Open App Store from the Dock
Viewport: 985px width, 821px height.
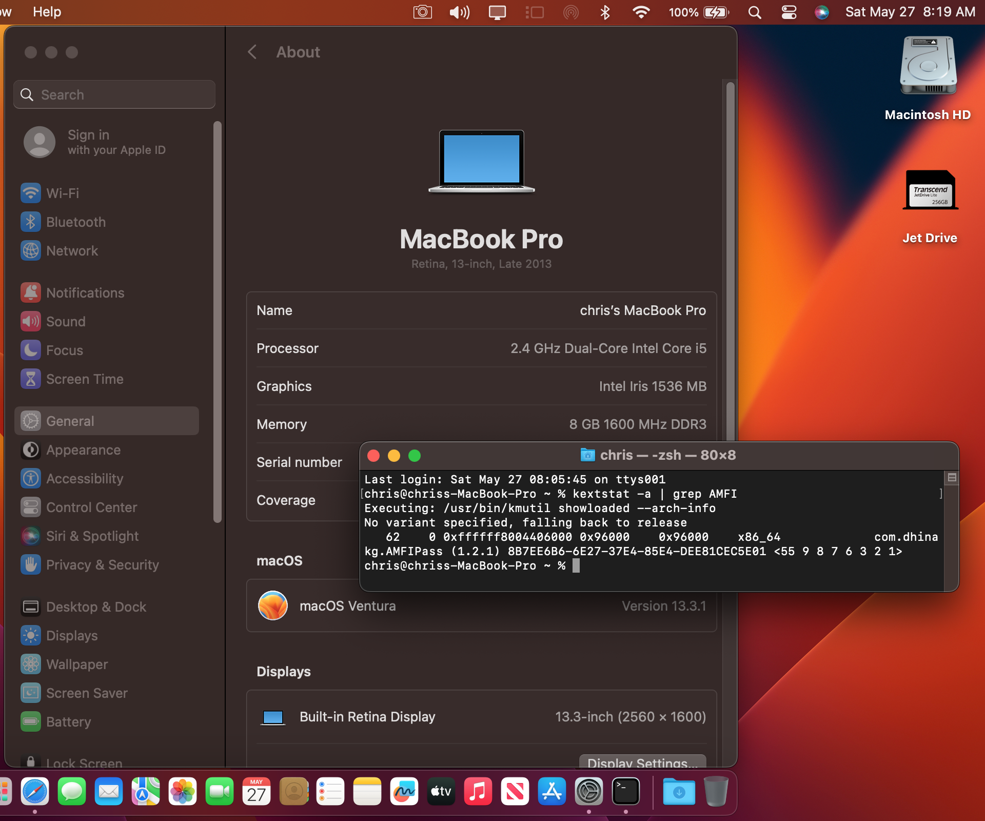point(552,791)
